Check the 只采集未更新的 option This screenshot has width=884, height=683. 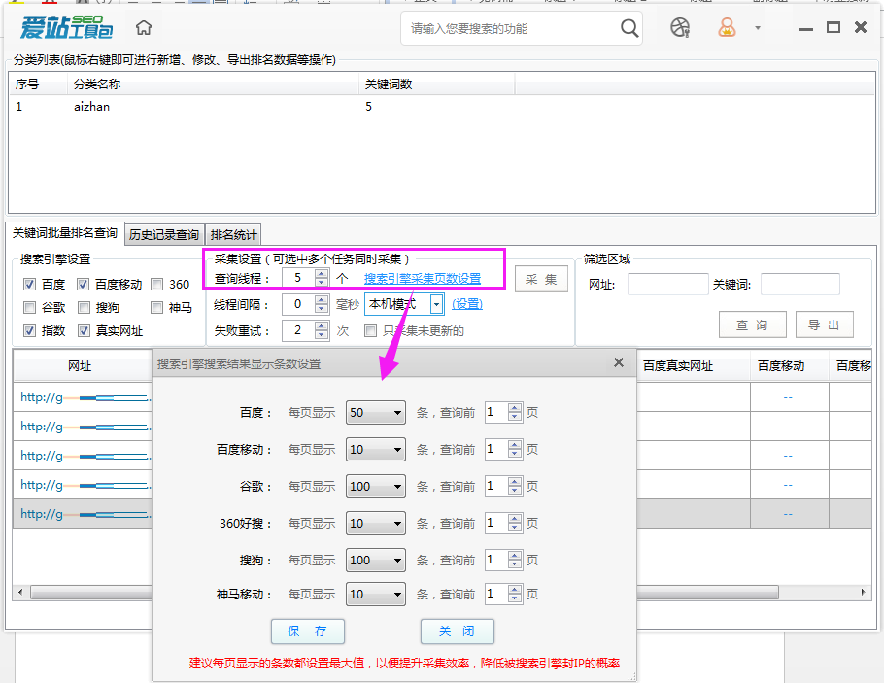pos(370,331)
